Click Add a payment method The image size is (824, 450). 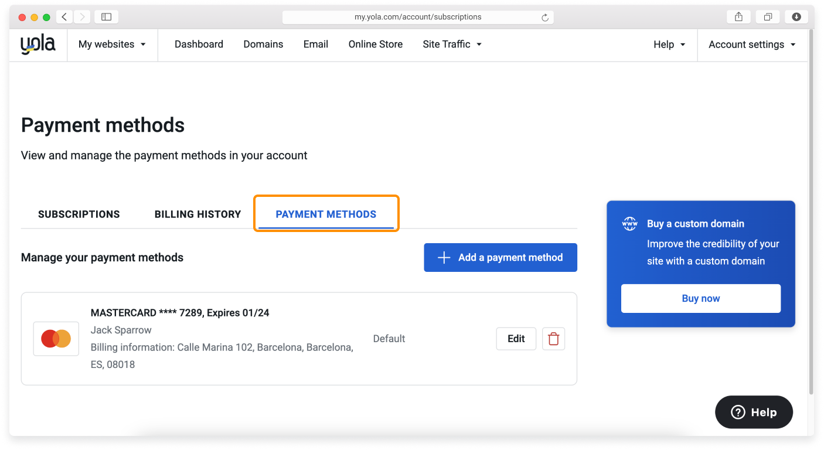click(500, 257)
